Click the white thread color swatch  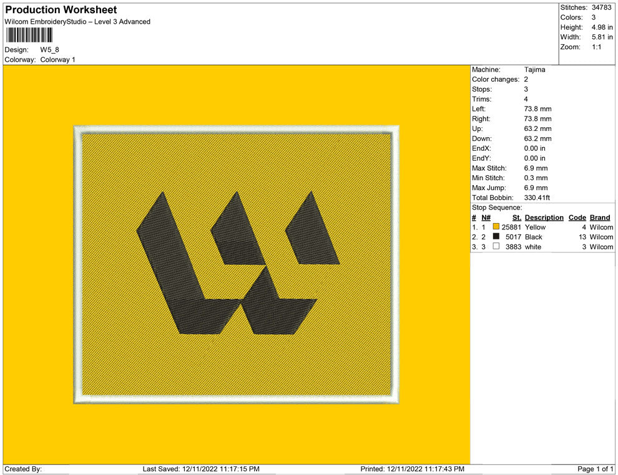click(495, 246)
